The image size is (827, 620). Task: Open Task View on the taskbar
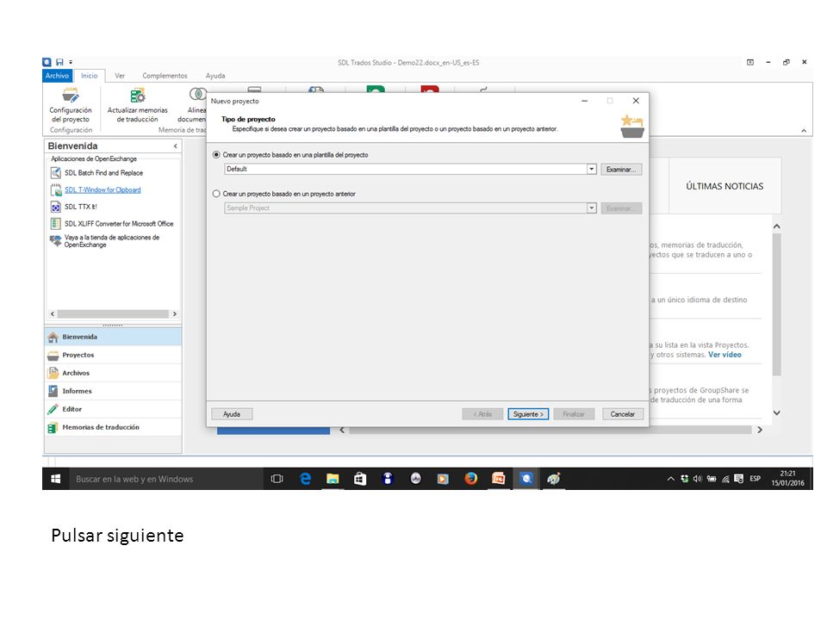pos(277,479)
